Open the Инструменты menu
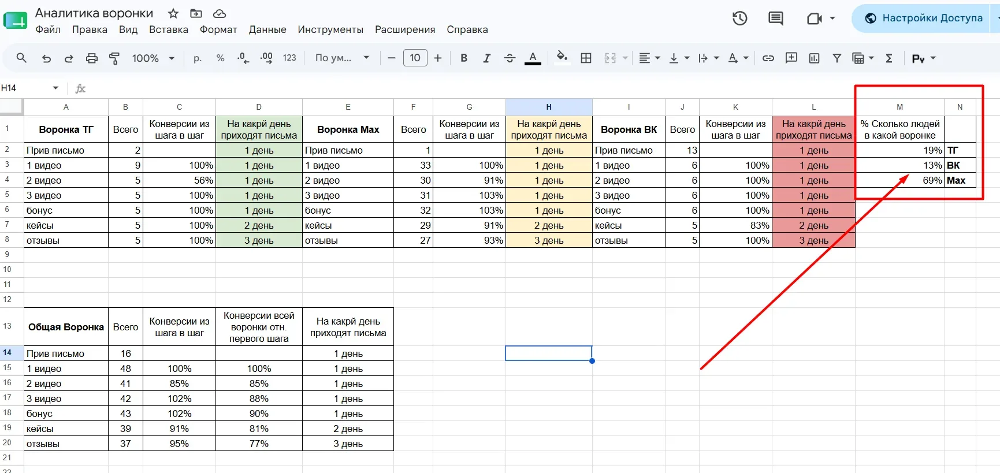 tap(330, 29)
